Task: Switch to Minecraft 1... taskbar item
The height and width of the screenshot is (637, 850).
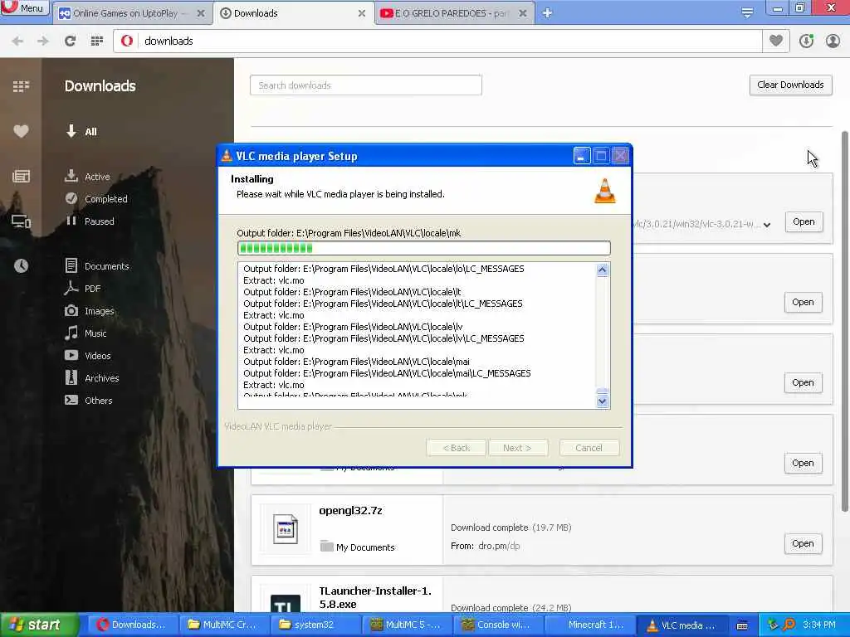Action: pos(590,625)
